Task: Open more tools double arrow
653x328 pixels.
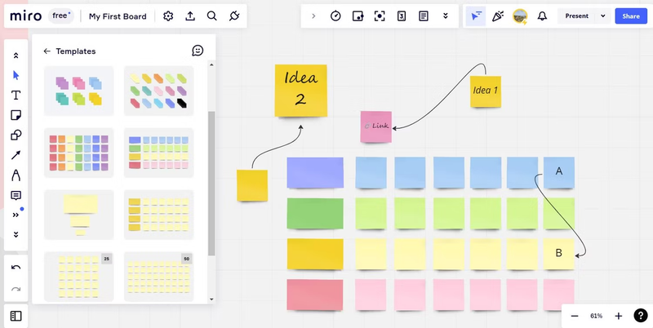Action: [x=16, y=215]
